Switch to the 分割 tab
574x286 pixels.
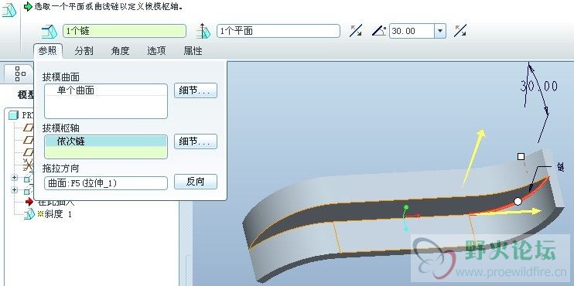[84, 51]
